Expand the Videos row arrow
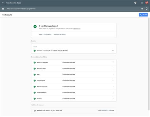This screenshot has height=117, width=150. pos(113,99)
